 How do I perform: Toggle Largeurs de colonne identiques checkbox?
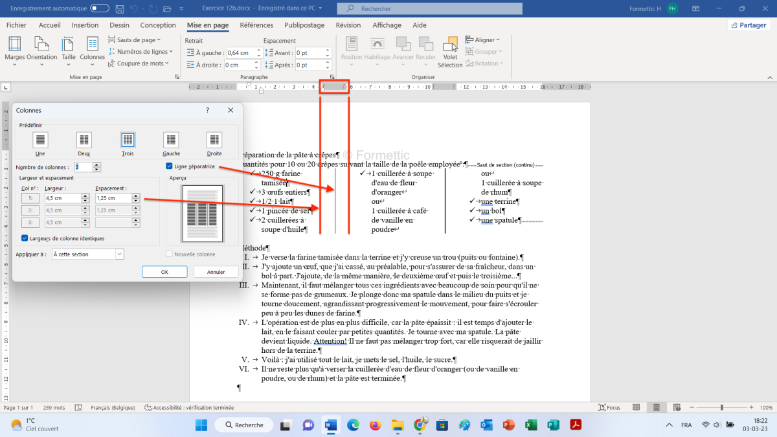[x=25, y=238]
